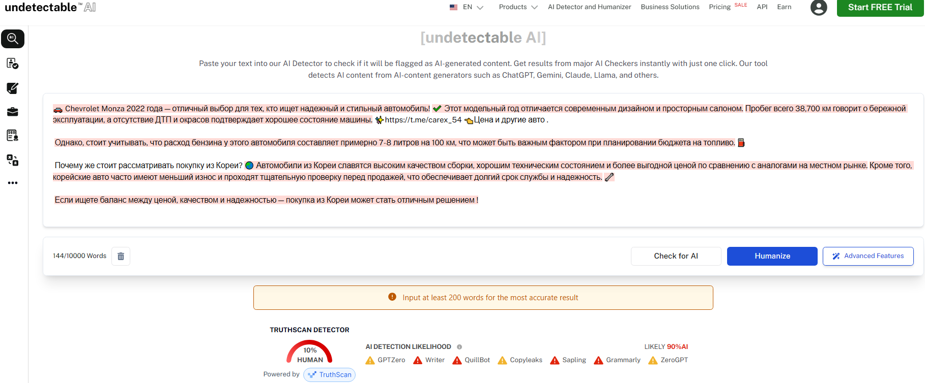Click the blue Humanize button
The image size is (925, 383).
point(772,257)
